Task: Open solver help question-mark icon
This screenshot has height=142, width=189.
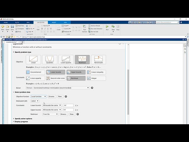Action: 92,88
